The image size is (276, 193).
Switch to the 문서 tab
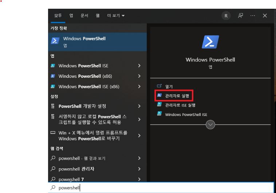tap(84, 16)
